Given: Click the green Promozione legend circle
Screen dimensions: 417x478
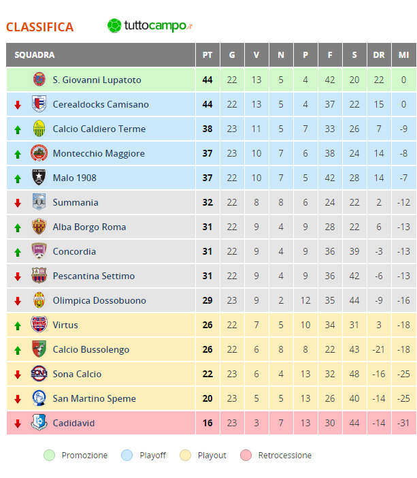Looking at the screenshot, I should (x=50, y=455).
